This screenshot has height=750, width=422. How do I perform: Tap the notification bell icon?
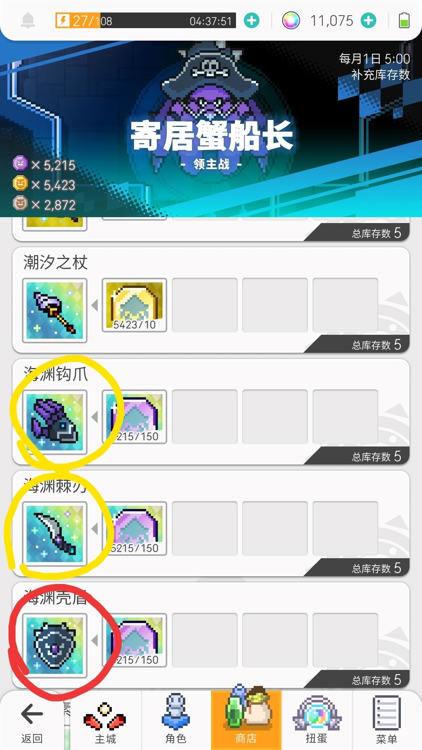(28, 20)
